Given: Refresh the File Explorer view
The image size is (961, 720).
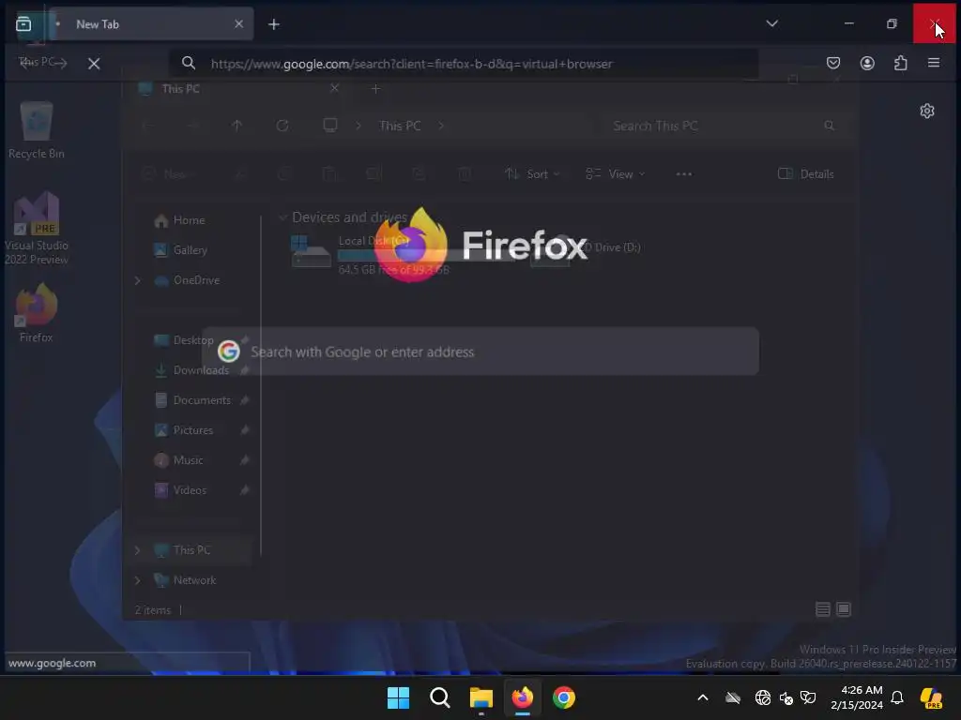Looking at the screenshot, I should click(x=282, y=126).
